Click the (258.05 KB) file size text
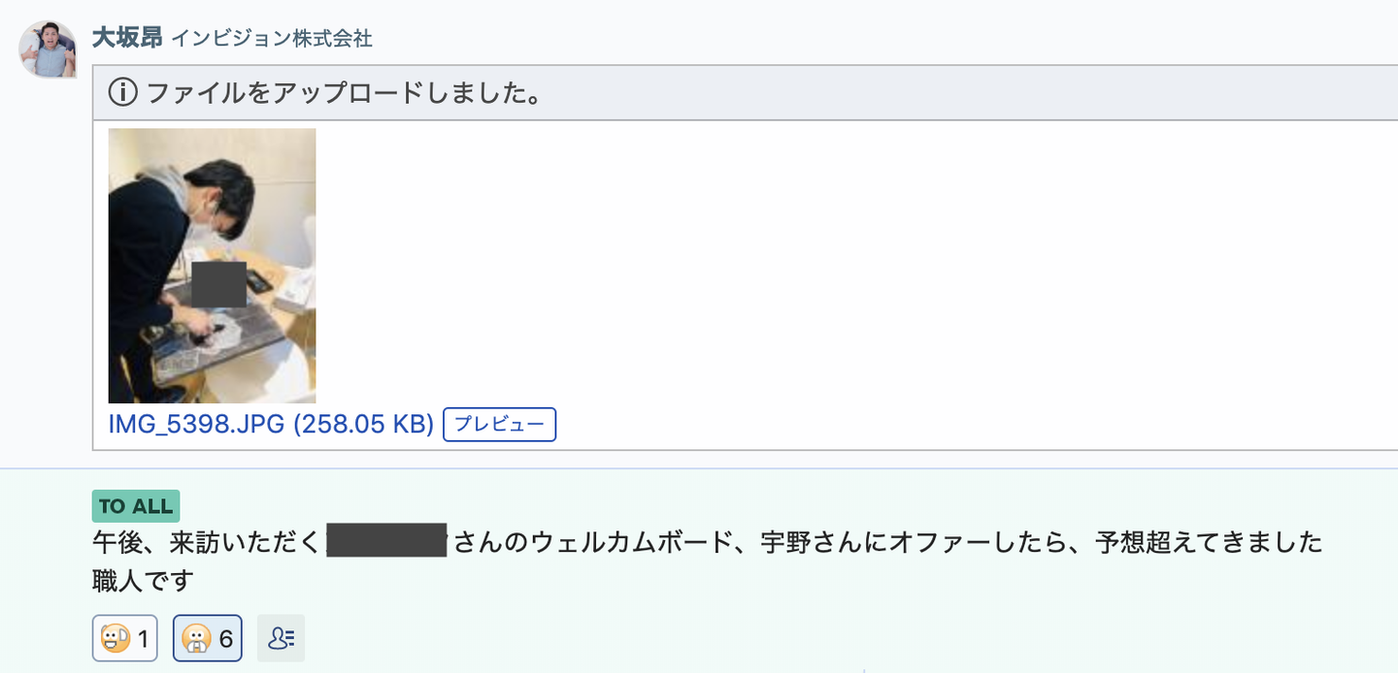 click(363, 425)
